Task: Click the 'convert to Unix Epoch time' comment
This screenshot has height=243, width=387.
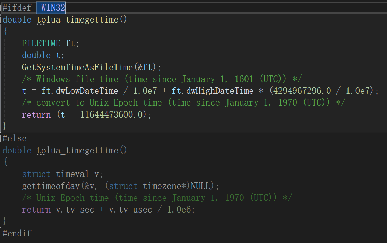Action: (183, 102)
